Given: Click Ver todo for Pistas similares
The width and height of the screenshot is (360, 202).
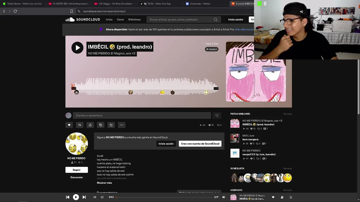Looking at the screenshot, I should point(288,114).
